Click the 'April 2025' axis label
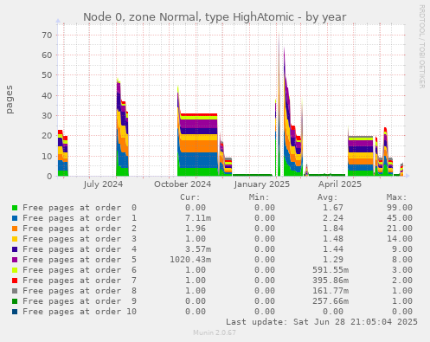430x342 pixels. coord(340,184)
